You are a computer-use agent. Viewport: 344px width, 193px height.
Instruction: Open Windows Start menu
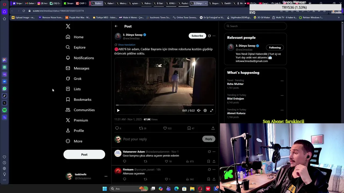pyautogui.click(x=105, y=189)
